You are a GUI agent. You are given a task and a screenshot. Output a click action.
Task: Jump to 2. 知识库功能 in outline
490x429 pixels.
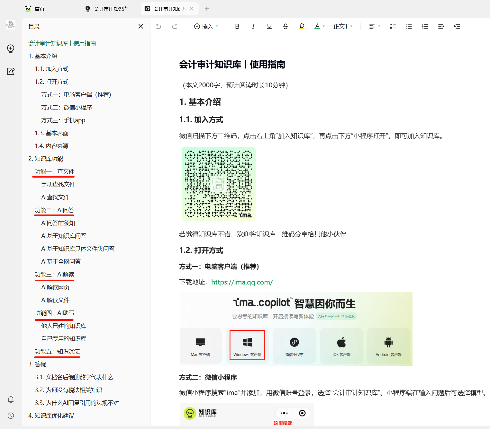tap(46, 159)
